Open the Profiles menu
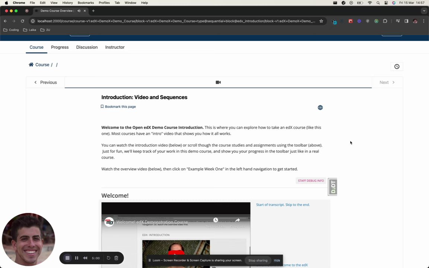The height and width of the screenshot is (268, 429). 104,3
